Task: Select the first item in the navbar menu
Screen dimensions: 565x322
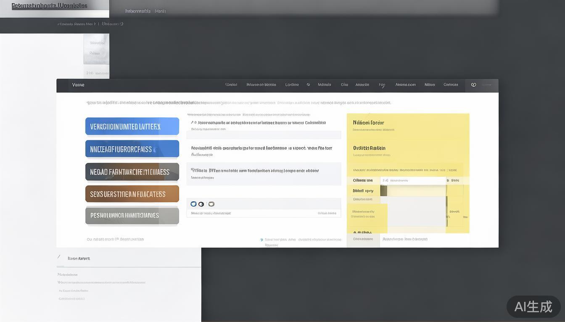Action: pyautogui.click(x=231, y=85)
